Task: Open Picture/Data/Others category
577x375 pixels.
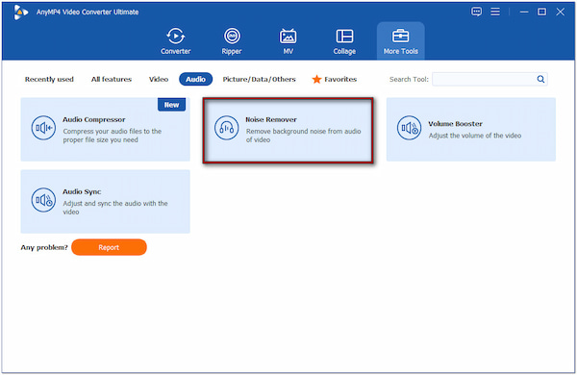Action: 259,79
